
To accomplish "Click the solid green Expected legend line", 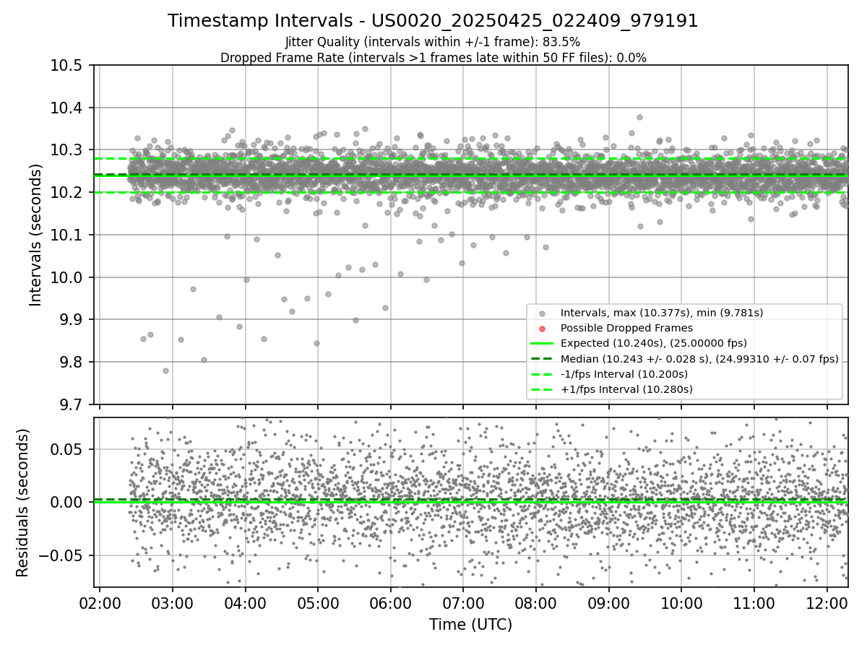I will (542, 344).
